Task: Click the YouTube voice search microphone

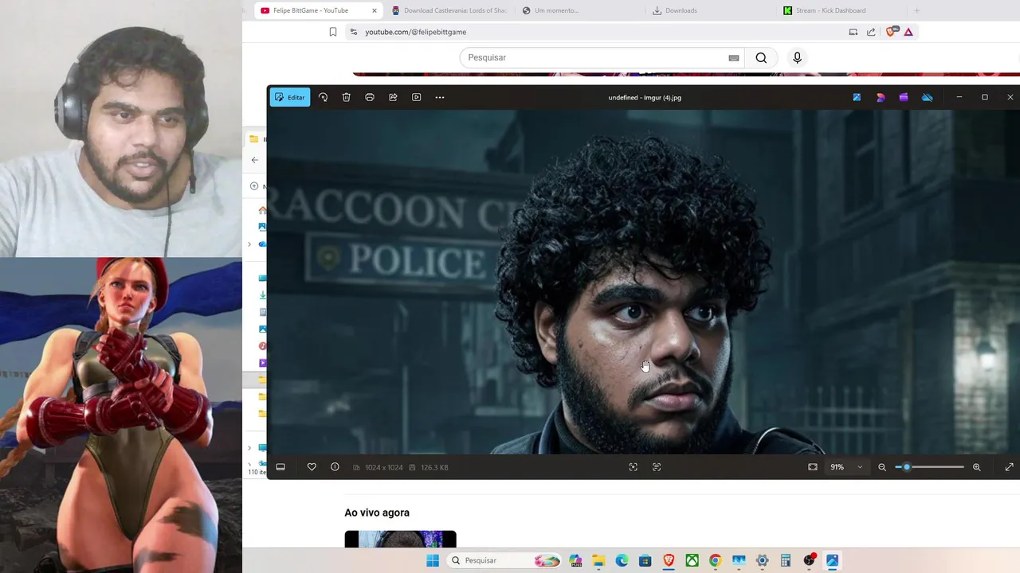Action: (x=797, y=57)
